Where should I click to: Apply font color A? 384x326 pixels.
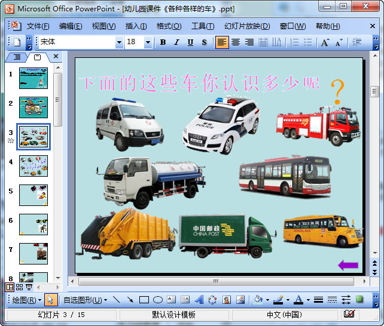point(298,300)
